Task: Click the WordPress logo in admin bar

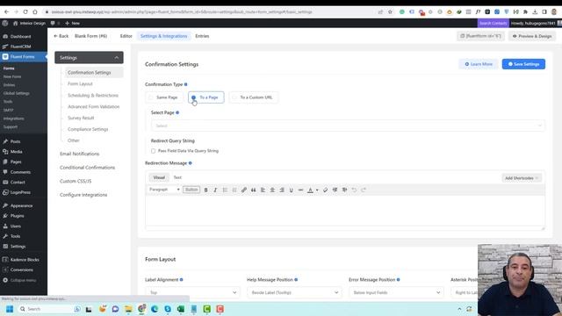Action: click(x=5, y=23)
